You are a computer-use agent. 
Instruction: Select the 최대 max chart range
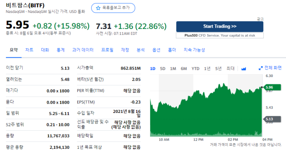click(231, 68)
